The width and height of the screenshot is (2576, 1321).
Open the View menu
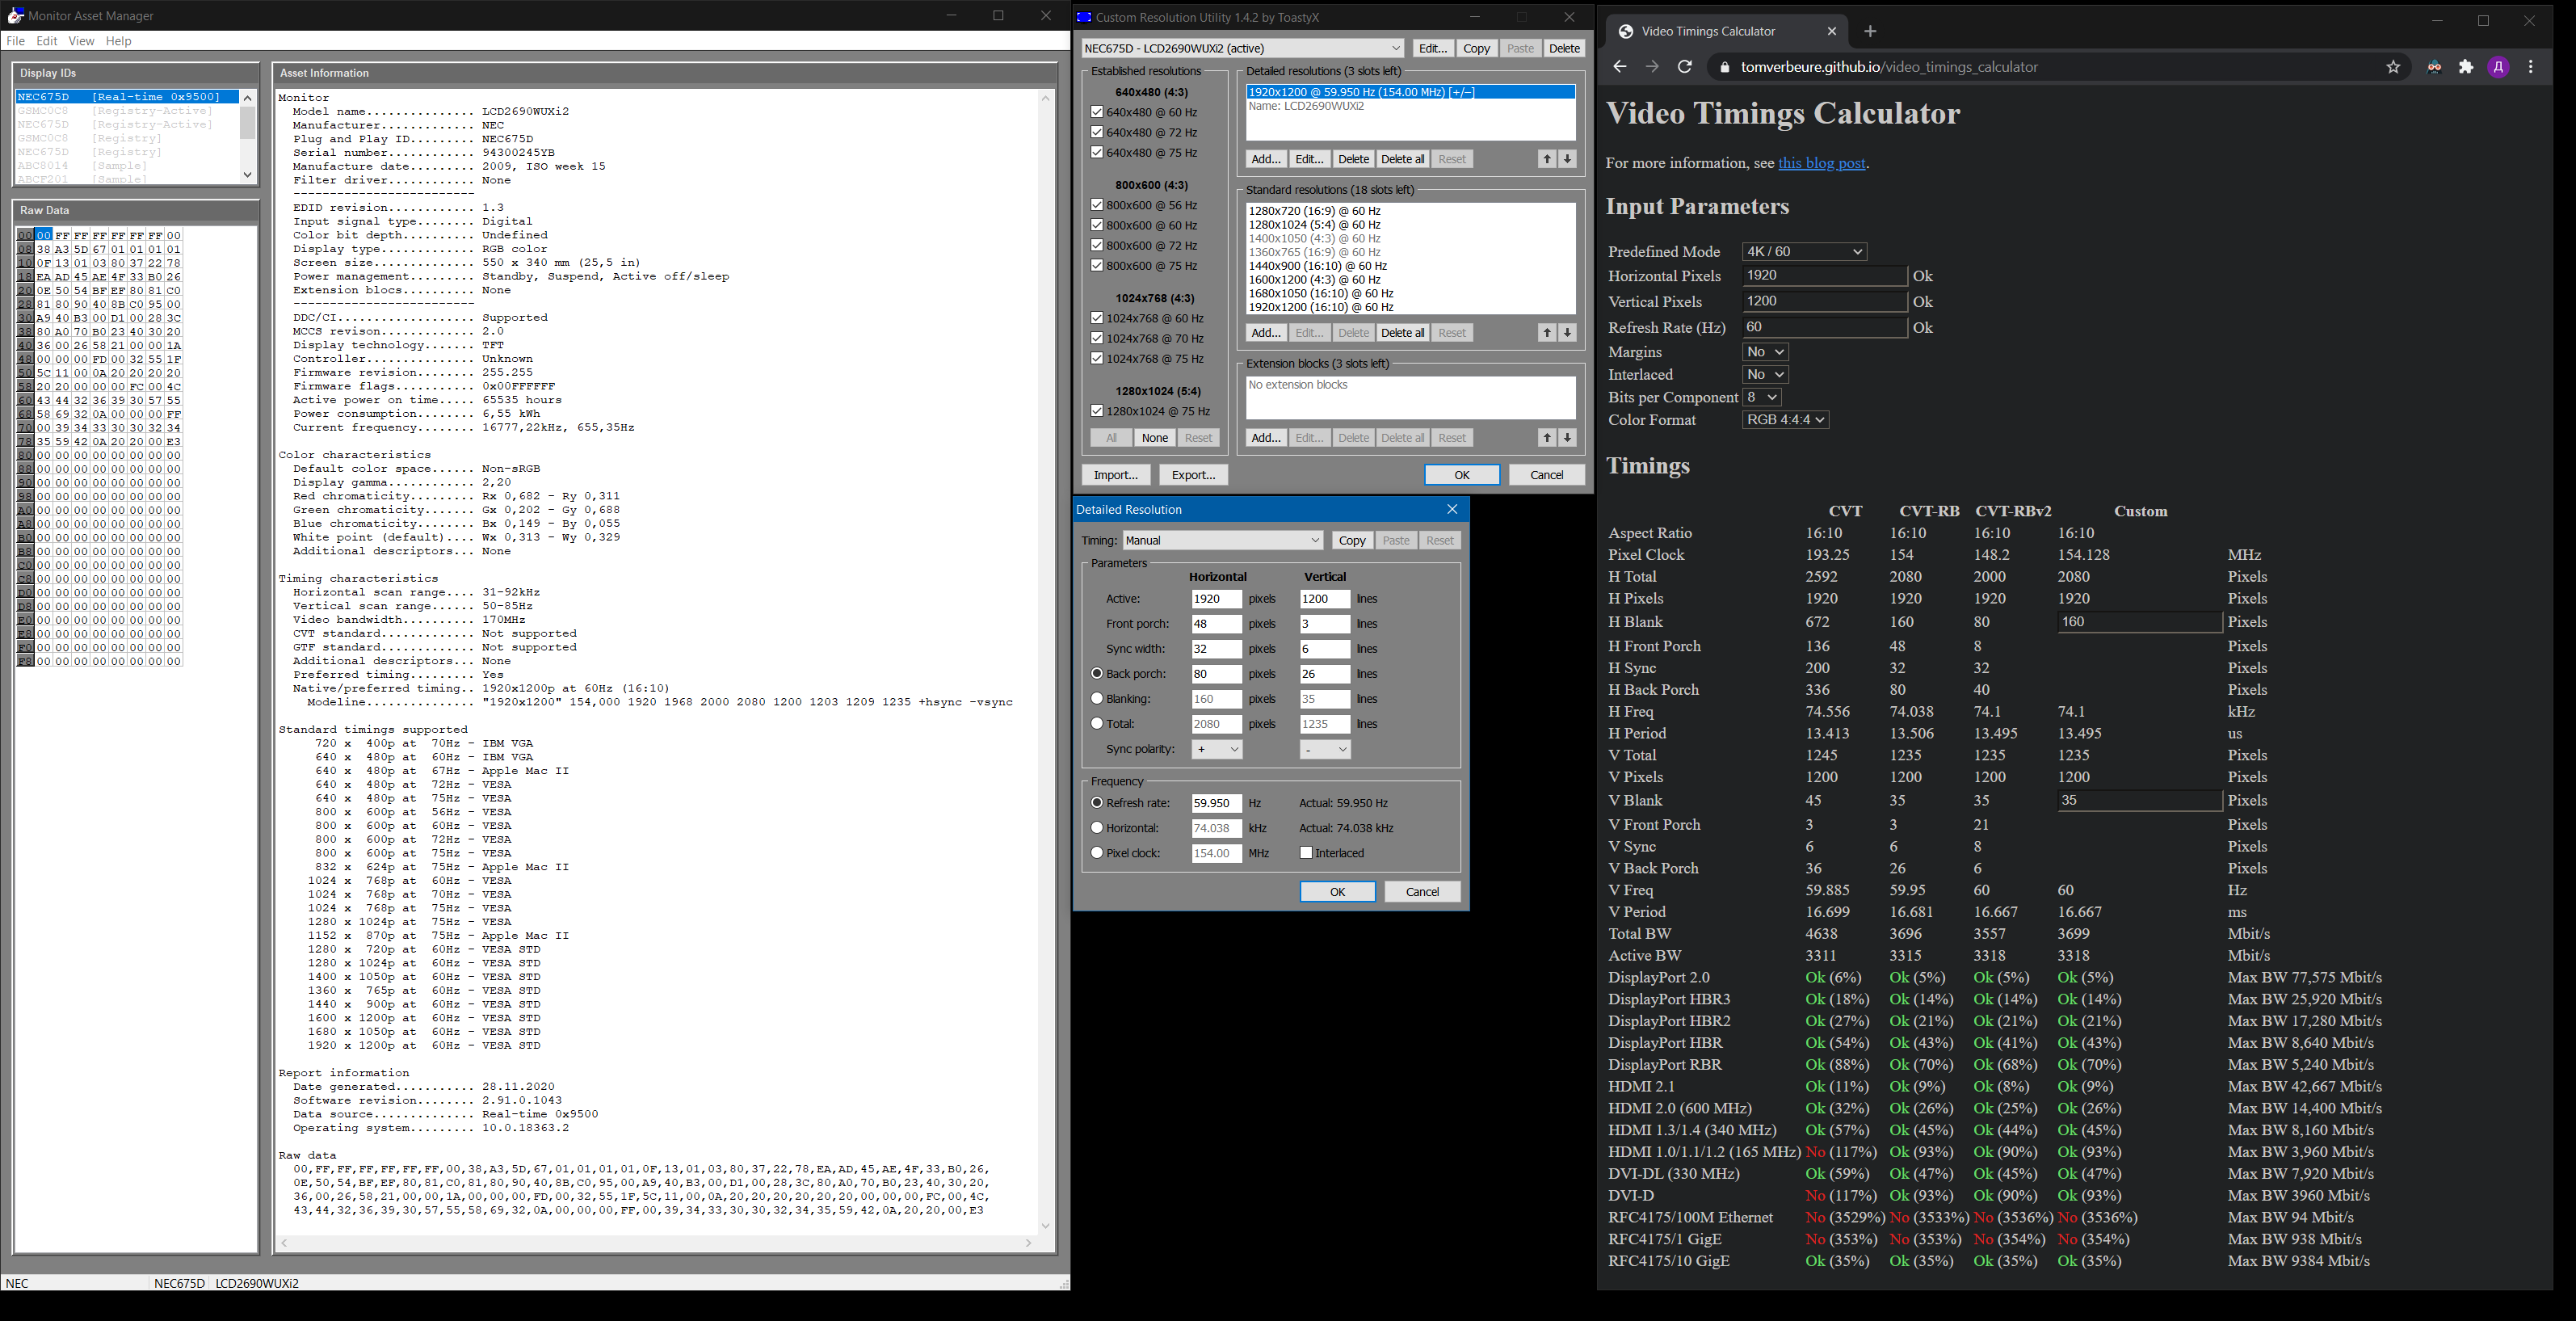[81, 41]
